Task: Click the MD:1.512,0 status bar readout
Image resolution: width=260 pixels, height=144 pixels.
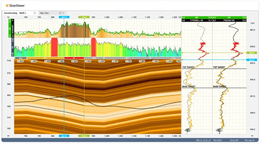Action: pyautogui.click(x=203, y=141)
